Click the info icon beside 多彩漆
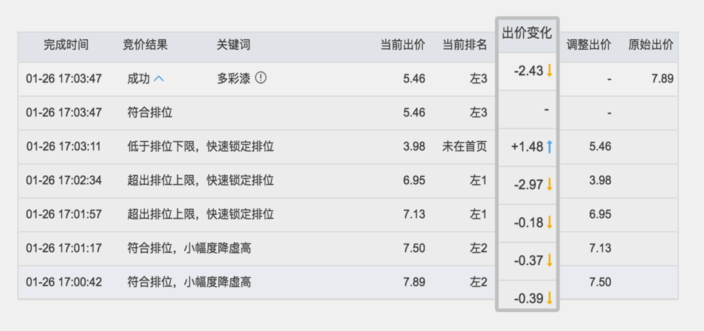 (x=261, y=78)
